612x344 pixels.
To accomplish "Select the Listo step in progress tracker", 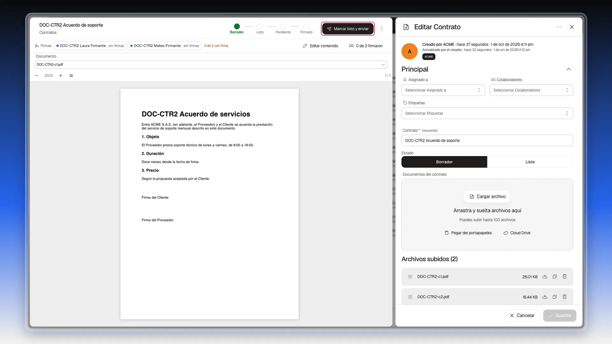I will pos(260,29).
